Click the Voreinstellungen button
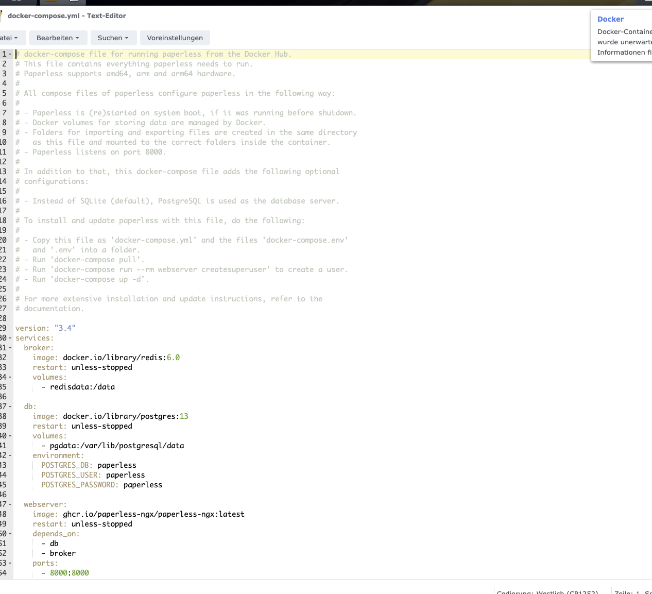The height and width of the screenshot is (594, 652). 175,38
